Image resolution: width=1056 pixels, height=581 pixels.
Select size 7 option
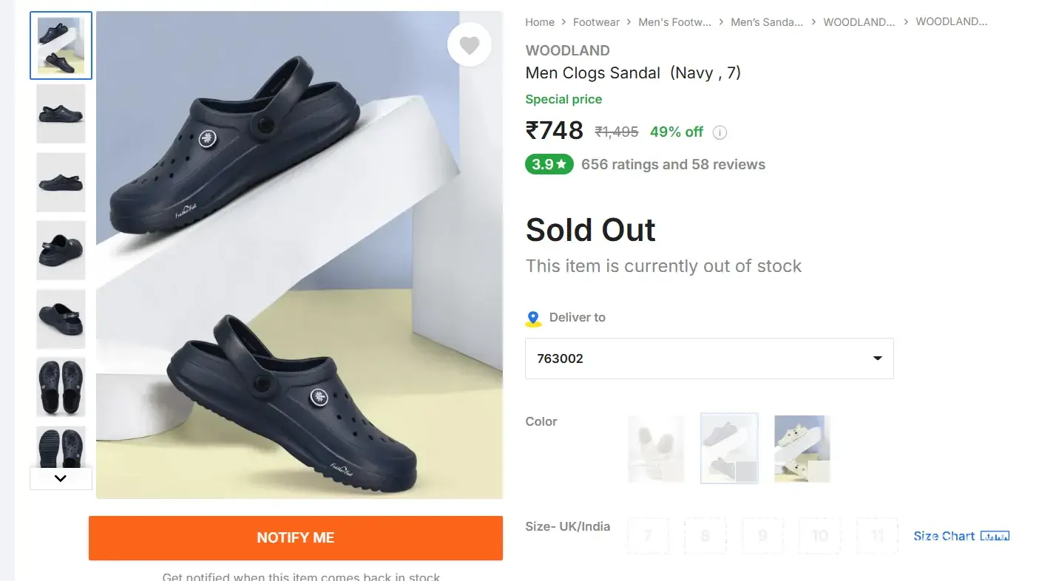648,535
